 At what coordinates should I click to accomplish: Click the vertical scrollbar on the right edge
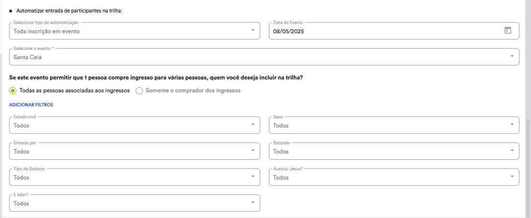click(x=528, y=169)
